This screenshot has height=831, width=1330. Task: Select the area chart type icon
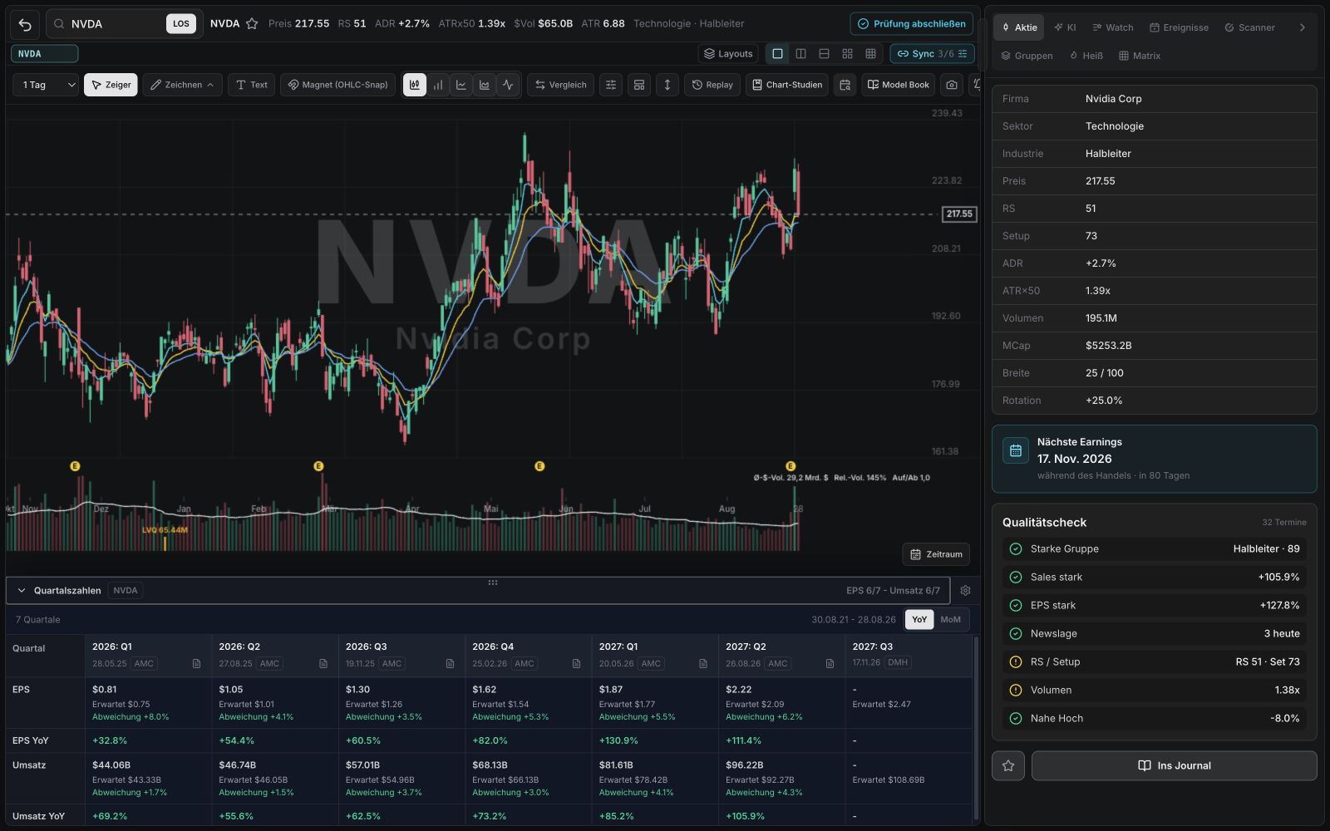click(484, 85)
